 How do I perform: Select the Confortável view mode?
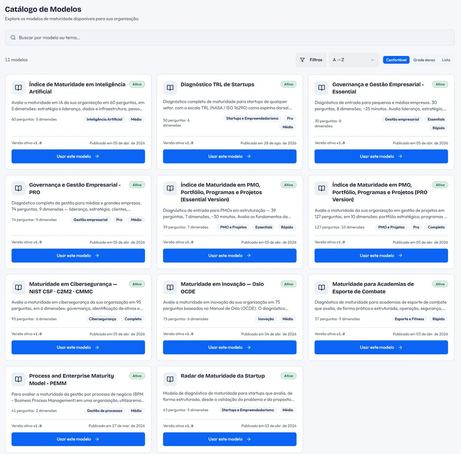396,60
